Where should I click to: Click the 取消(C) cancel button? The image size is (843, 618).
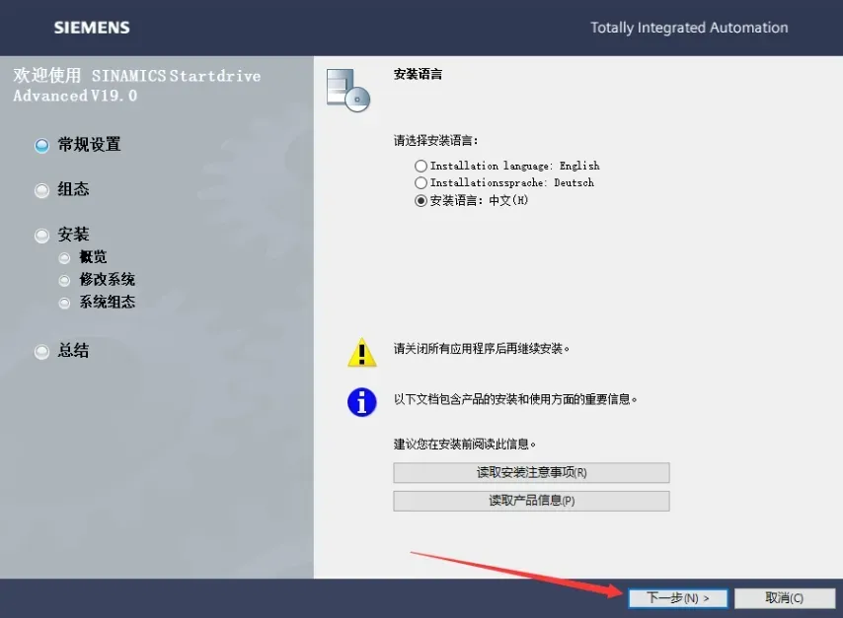pyautogui.click(x=785, y=598)
